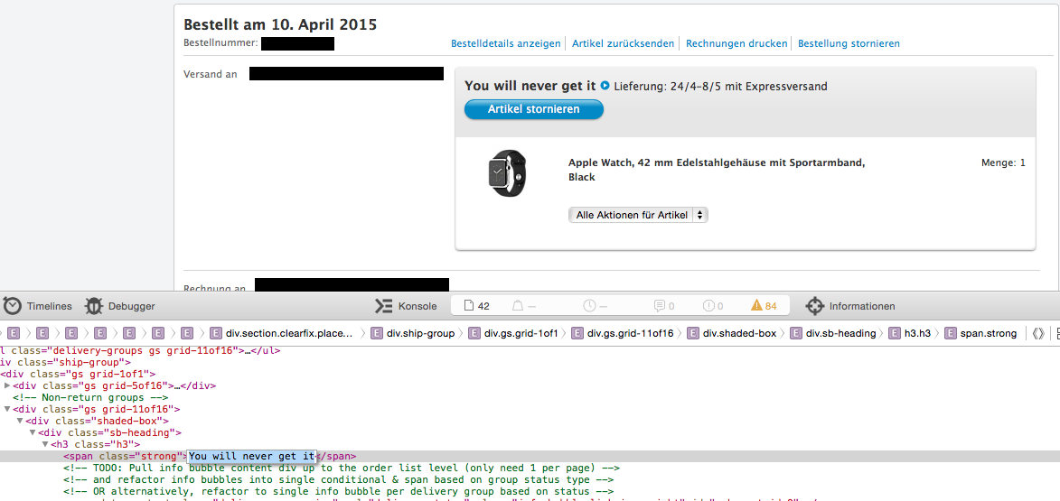Click the 'Bestellnummer:' label

point(221,43)
